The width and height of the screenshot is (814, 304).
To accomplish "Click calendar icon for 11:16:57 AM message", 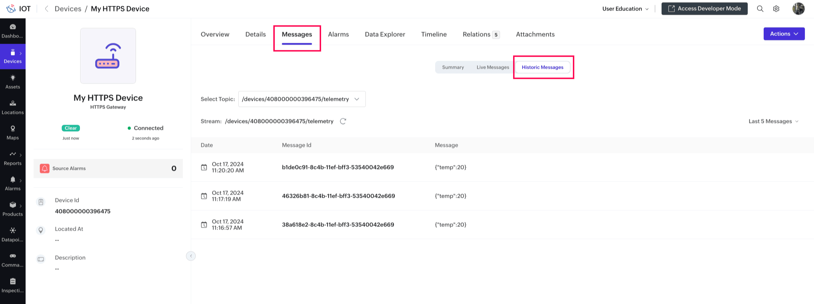I will click(x=204, y=225).
